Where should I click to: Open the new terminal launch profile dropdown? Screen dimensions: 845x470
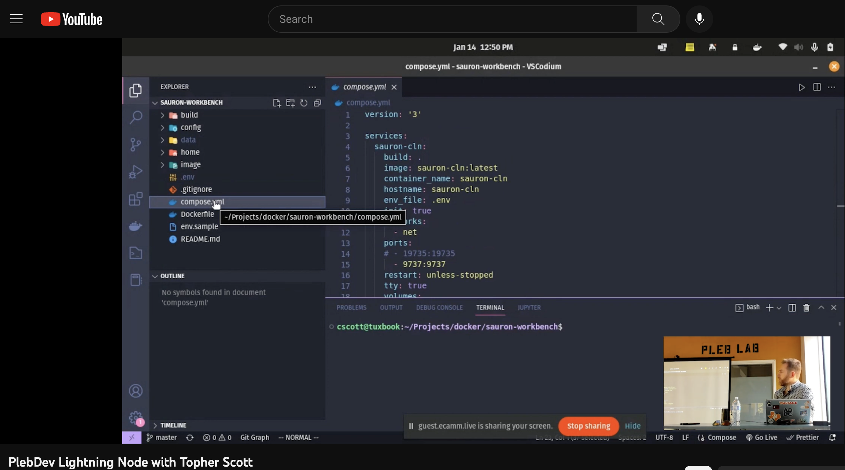(779, 308)
